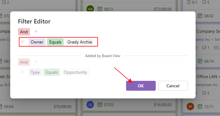Image resolution: width=220 pixels, height=116 pixels.
Task: Add a new condition to top And group
Action: pyautogui.click(x=36, y=31)
